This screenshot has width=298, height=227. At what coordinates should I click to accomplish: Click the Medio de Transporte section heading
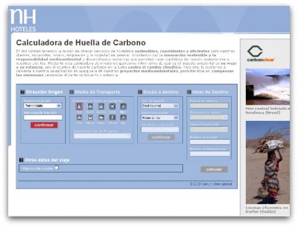tap(97, 92)
